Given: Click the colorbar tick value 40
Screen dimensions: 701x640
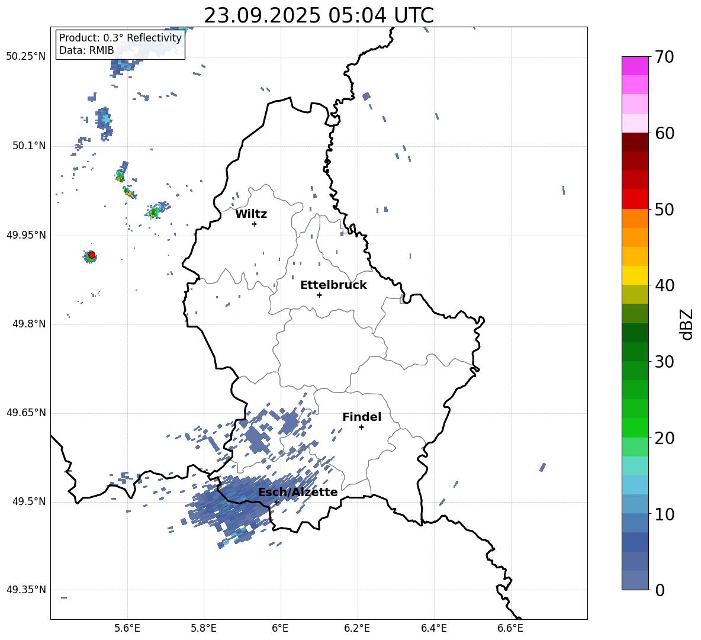Looking at the screenshot, I should (664, 285).
